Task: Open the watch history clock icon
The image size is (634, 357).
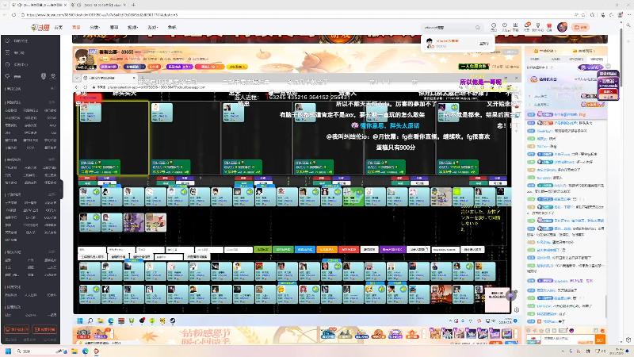Action: (x=494, y=27)
